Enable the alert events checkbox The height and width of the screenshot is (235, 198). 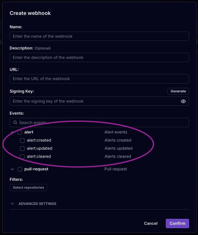(20, 132)
